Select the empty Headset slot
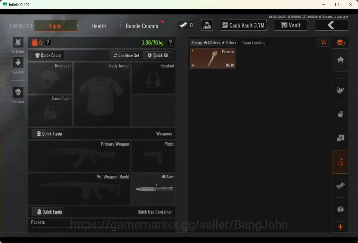The height and width of the screenshot is (243, 358). pyautogui.click(x=153, y=78)
